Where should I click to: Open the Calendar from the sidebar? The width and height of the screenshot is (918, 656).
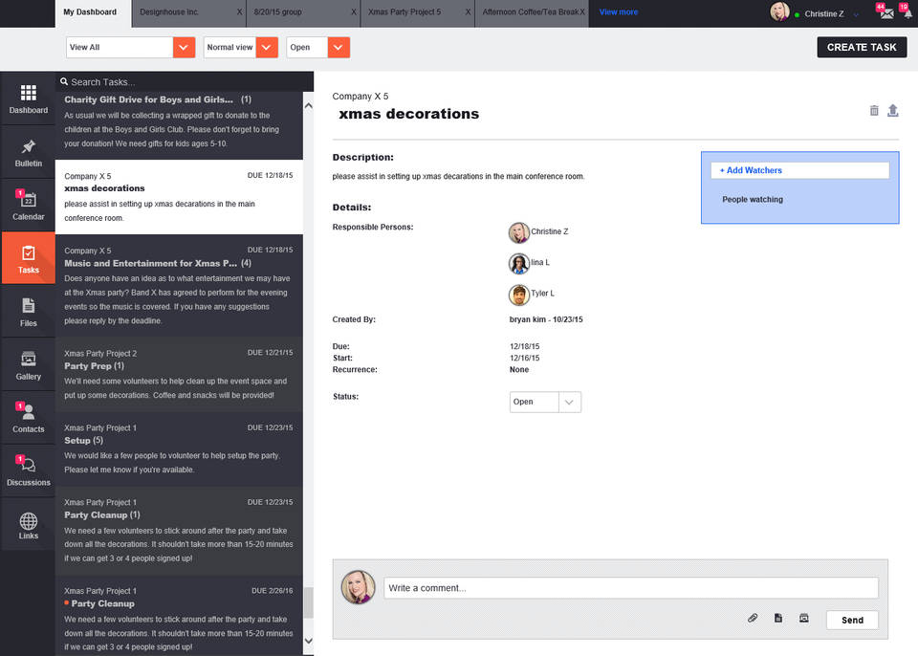click(x=28, y=205)
